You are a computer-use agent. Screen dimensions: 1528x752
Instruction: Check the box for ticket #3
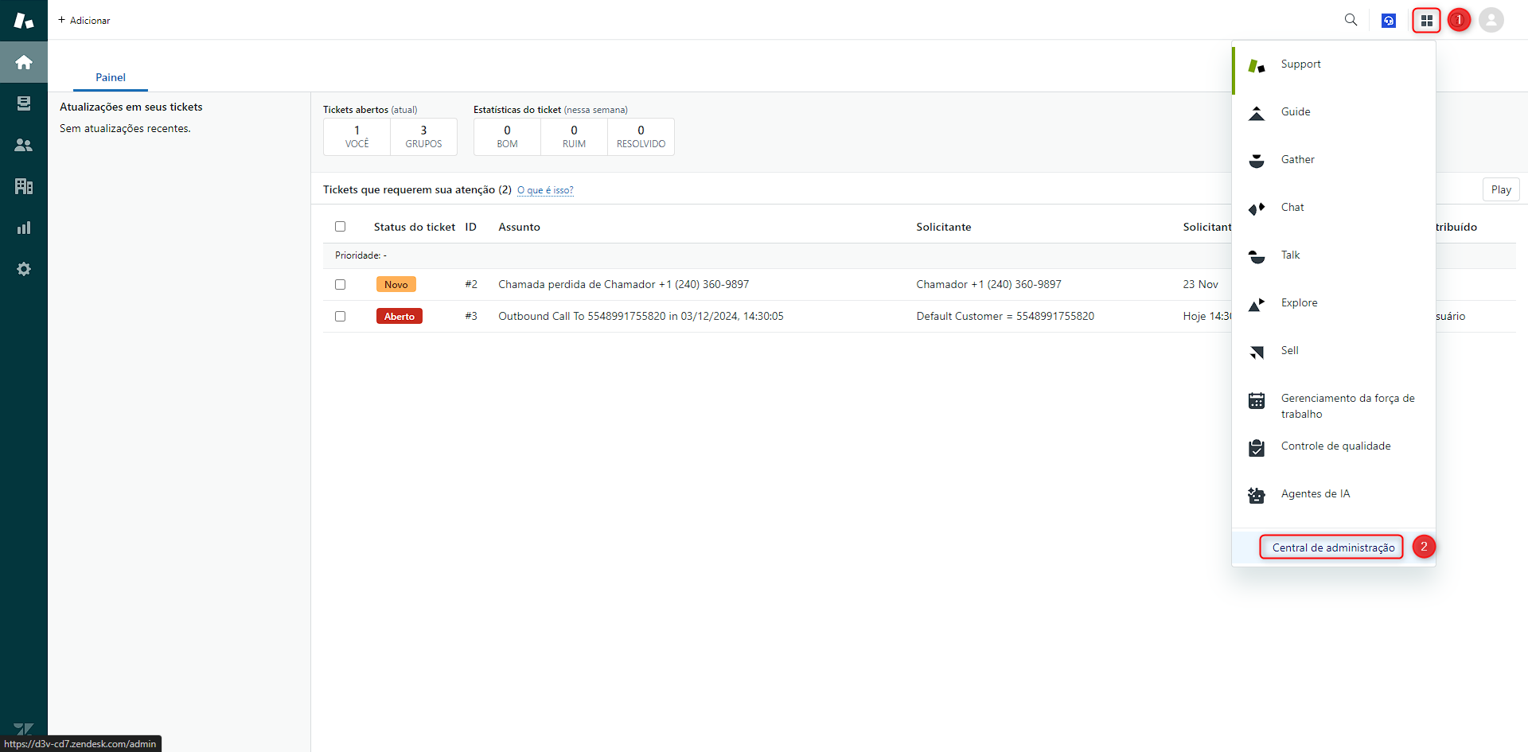click(341, 316)
